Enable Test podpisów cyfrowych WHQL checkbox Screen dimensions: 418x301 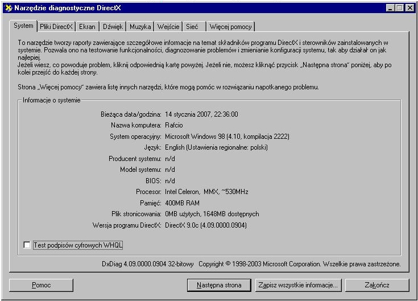click(27, 245)
